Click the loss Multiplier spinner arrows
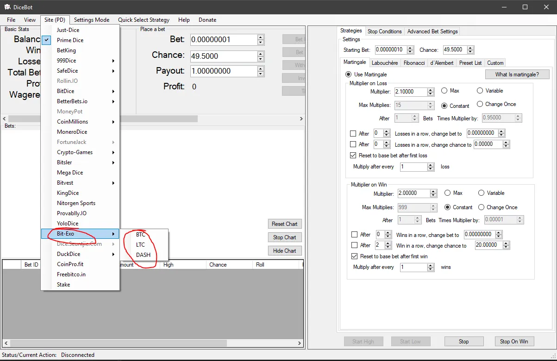 pyautogui.click(x=431, y=92)
